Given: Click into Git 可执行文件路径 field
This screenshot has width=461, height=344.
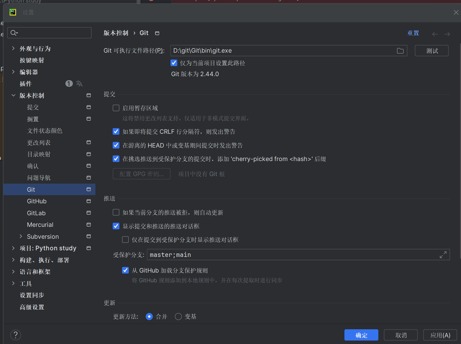Looking at the screenshot, I should click(289, 51).
